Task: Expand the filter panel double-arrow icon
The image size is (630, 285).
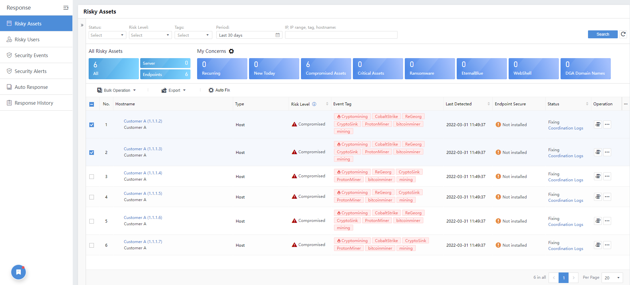Action: click(x=82, y=25)
